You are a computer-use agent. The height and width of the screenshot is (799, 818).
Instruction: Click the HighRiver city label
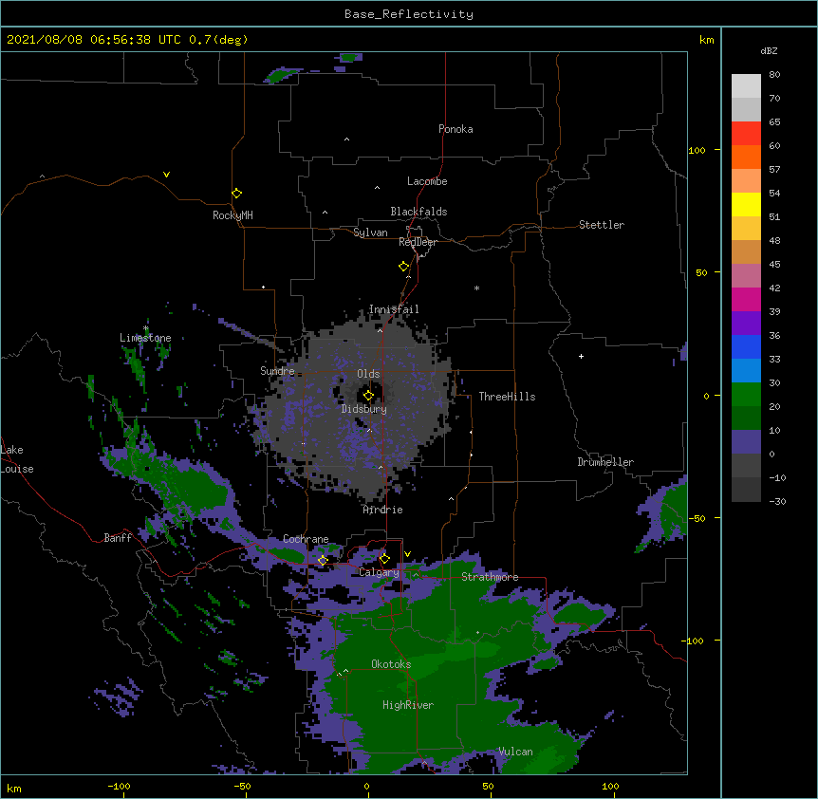(x=408, y=705)
